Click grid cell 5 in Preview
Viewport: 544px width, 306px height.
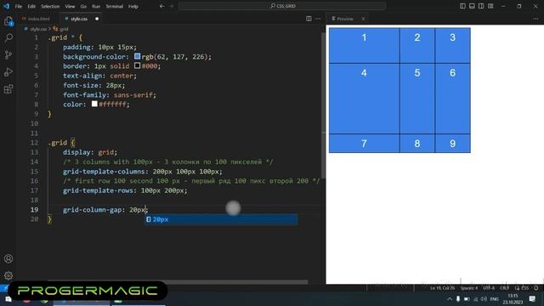coord(417,99)
